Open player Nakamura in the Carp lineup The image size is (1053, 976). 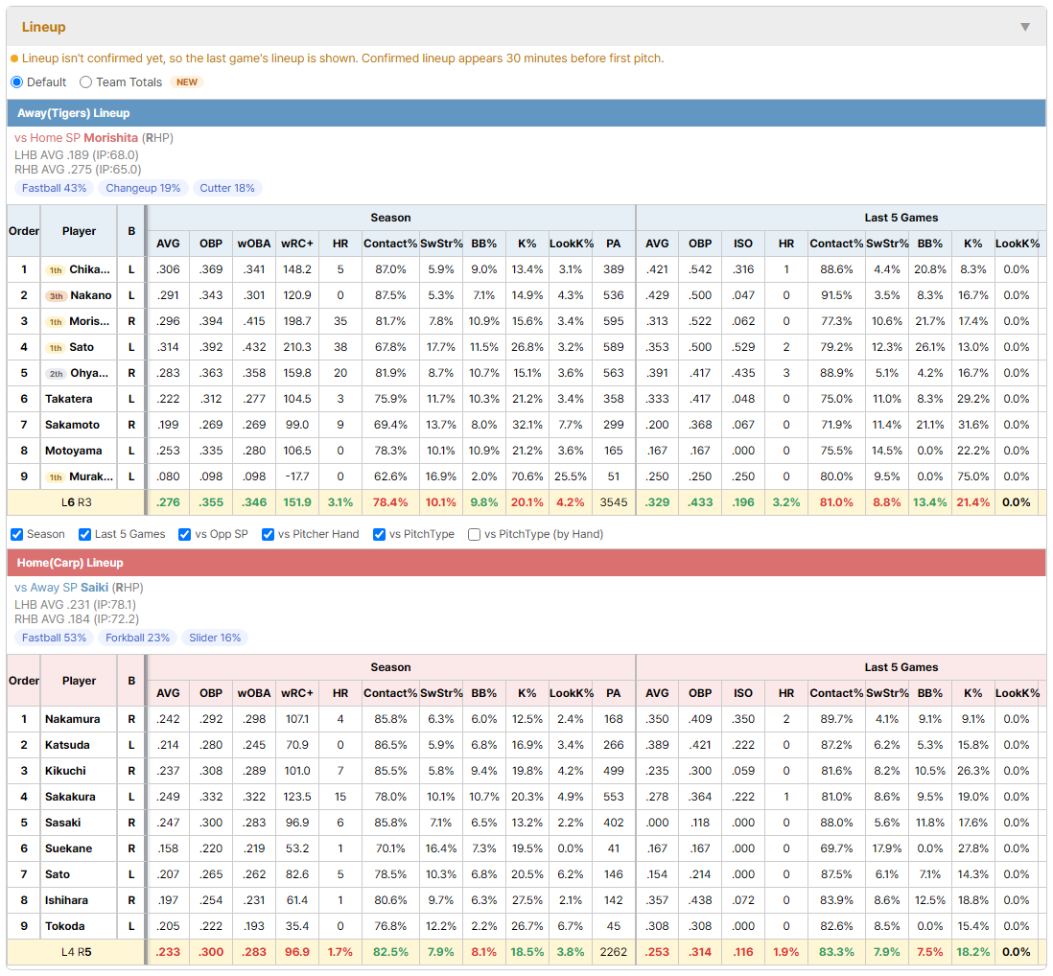click(72, 719)
